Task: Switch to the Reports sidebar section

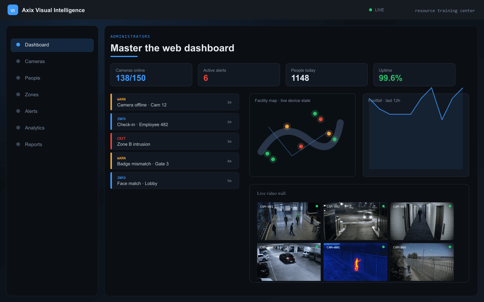Action: [52, 145]
